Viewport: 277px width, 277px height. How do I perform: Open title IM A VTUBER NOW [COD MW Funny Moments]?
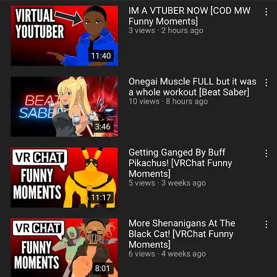(x=189, y=16)
